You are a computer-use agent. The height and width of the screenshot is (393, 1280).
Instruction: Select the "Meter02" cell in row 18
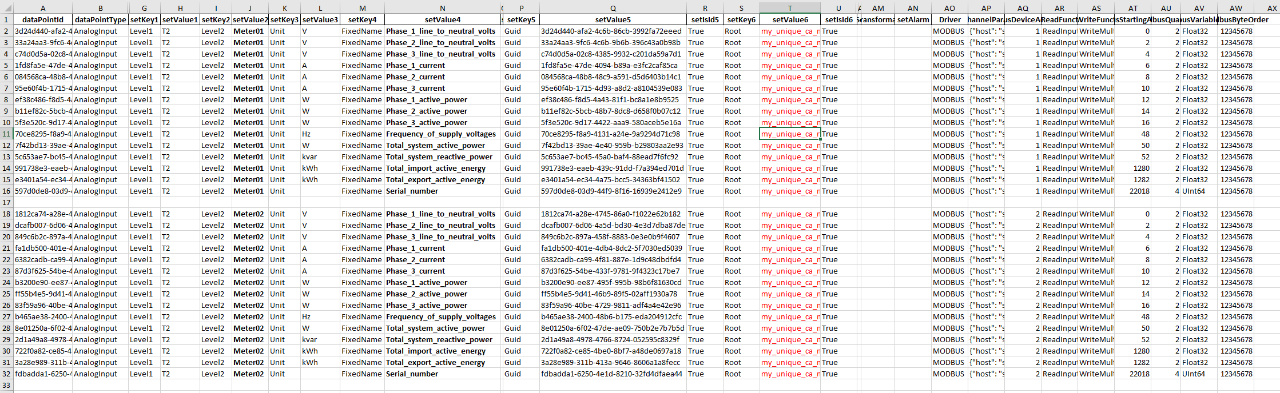point(250,214)
